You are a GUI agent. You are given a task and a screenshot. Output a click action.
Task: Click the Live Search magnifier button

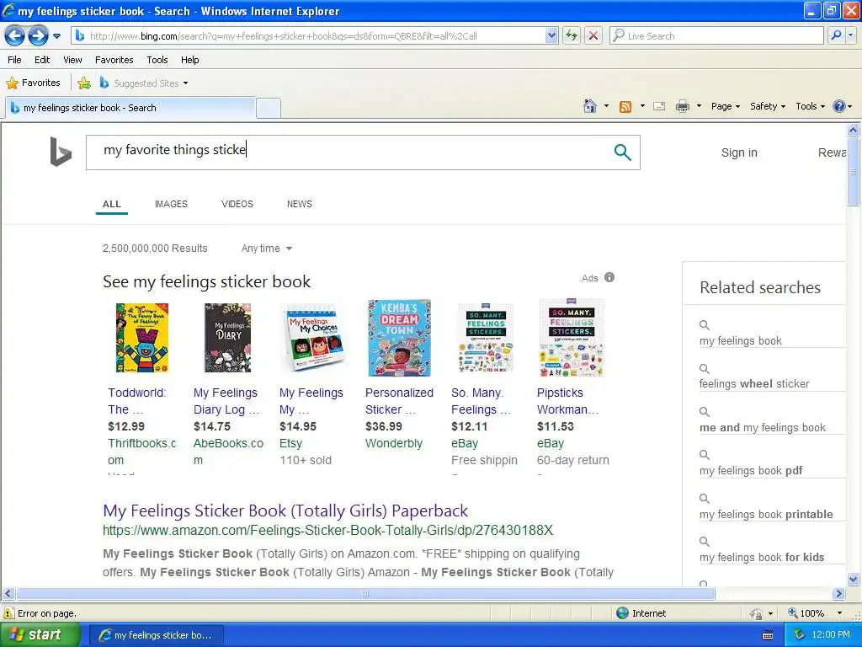click(x=836, y=35)
